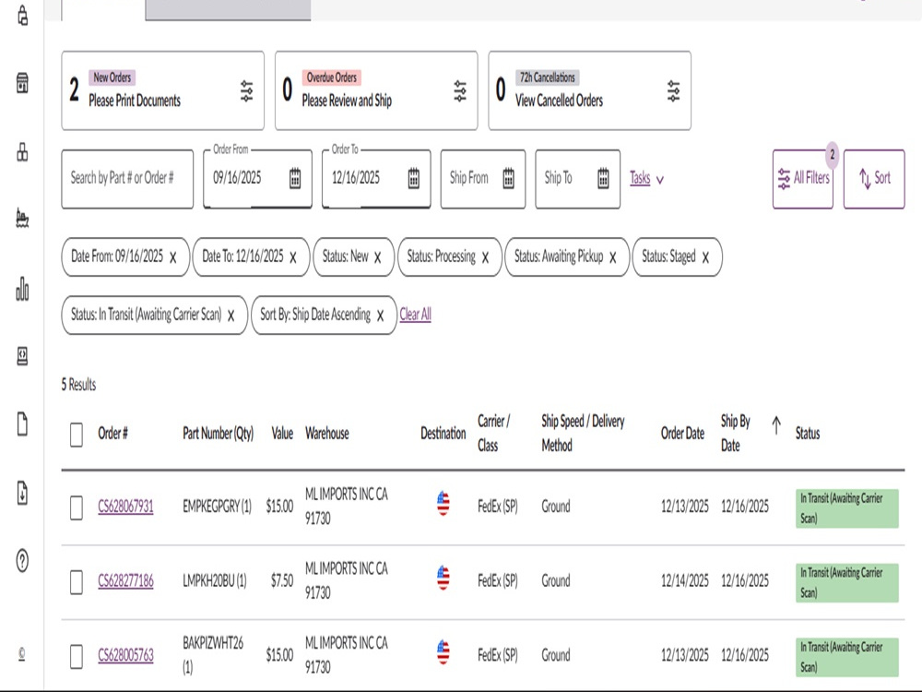Click the copyright icon in sidebar
922x692 pixels.
(x=22, y=654)
